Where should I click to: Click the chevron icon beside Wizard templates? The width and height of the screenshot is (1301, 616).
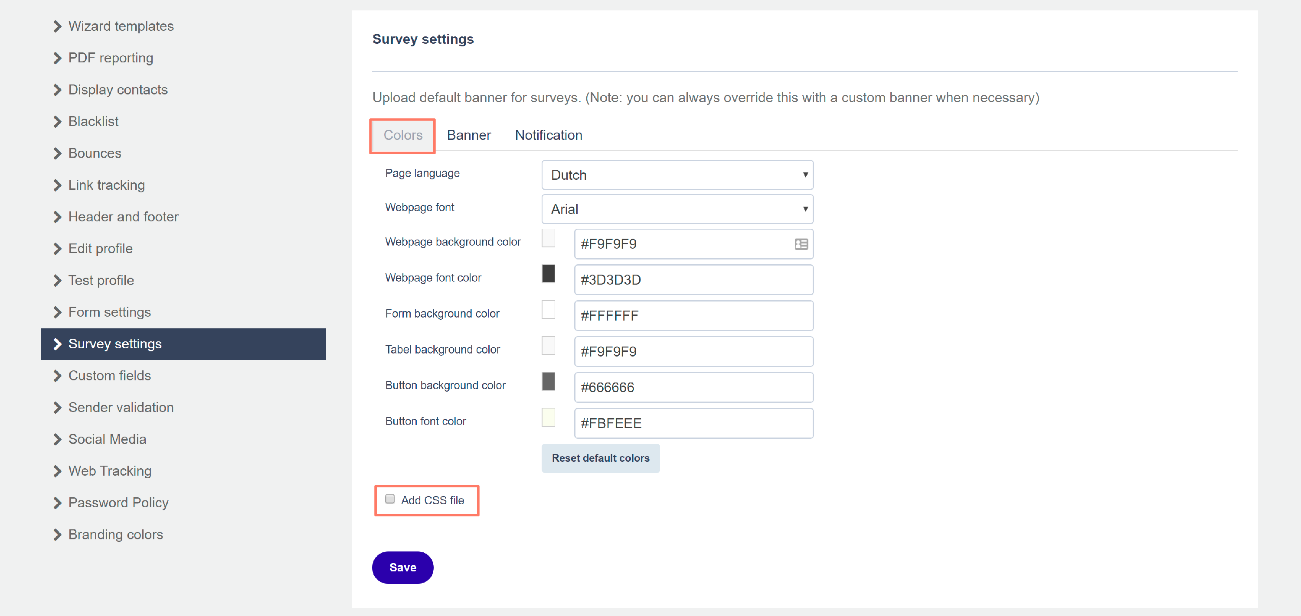57,26
